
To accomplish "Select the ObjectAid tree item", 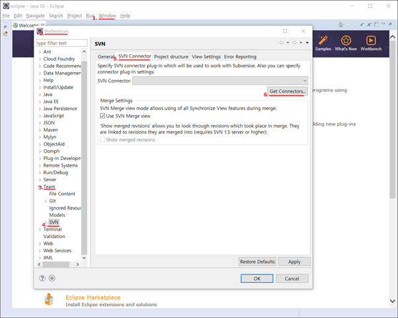I will point(54,144).
